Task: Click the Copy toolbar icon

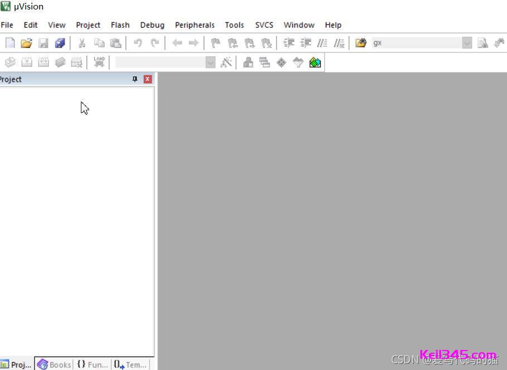Action: point(99,43)
